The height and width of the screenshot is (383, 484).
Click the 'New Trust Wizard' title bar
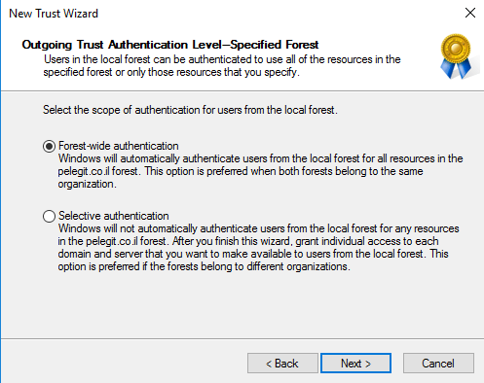click(x=54, y=14)
